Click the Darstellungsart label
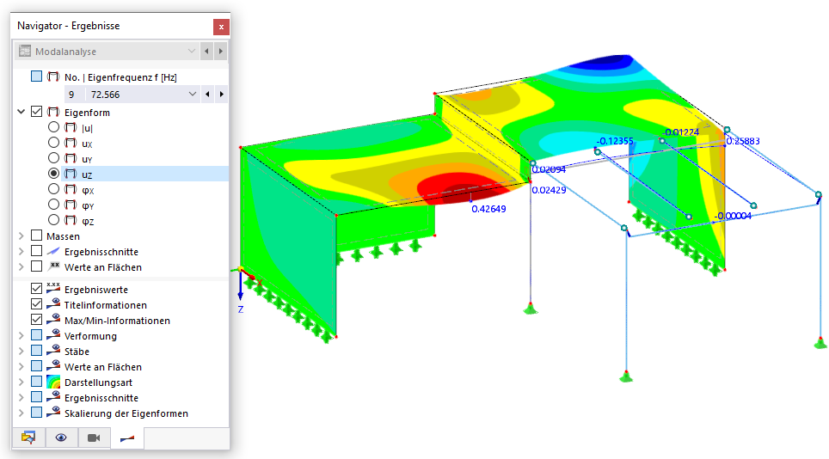Viewport: 829px width, 459px height. click(98, 382)
